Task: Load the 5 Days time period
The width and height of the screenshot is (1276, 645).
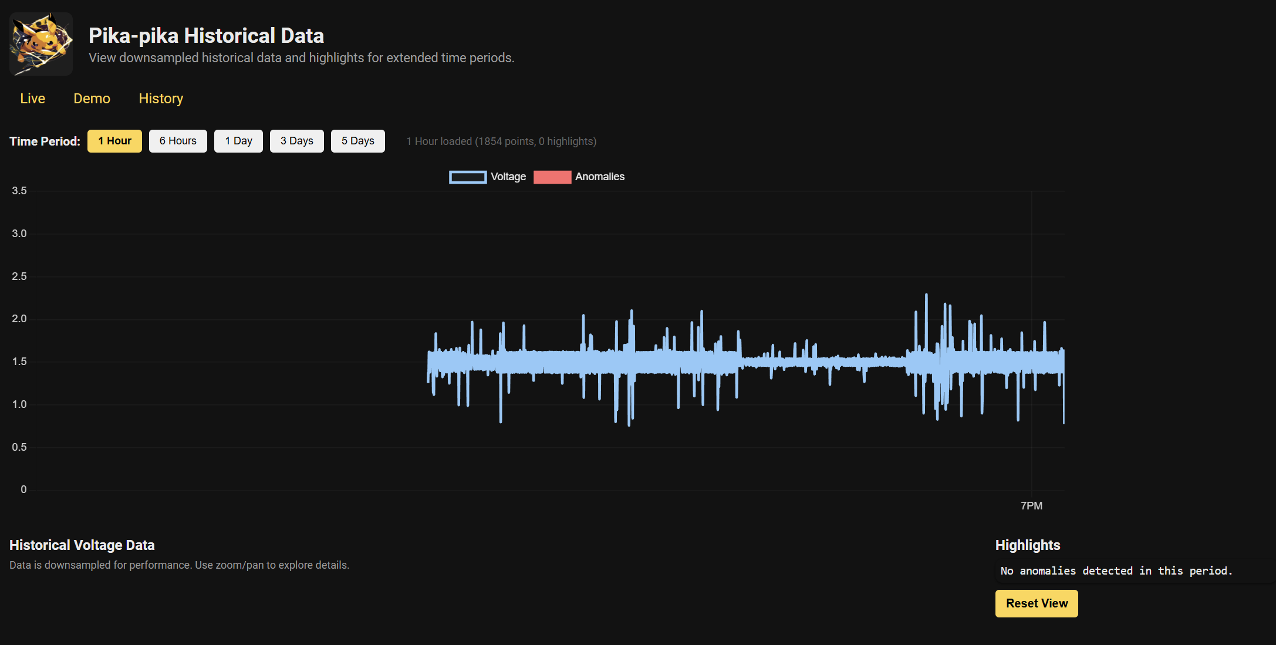Action: click(357, 141)
